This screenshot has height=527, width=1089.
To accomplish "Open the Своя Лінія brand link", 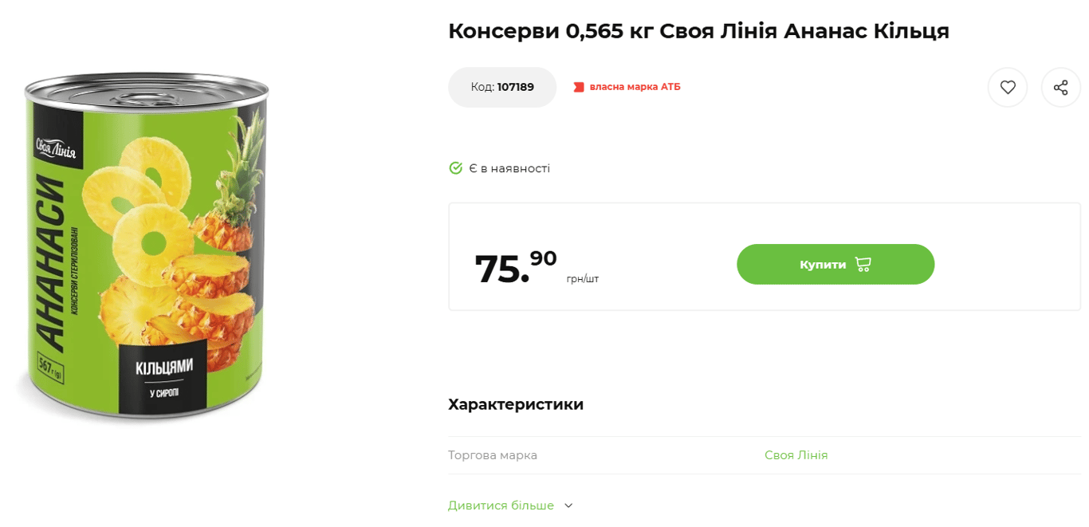I will [x=796, y=455].
